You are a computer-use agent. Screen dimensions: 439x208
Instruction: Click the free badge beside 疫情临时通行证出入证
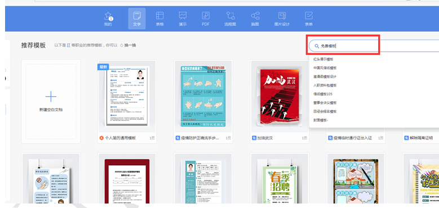pyautogui.click(x=330, y=138)
